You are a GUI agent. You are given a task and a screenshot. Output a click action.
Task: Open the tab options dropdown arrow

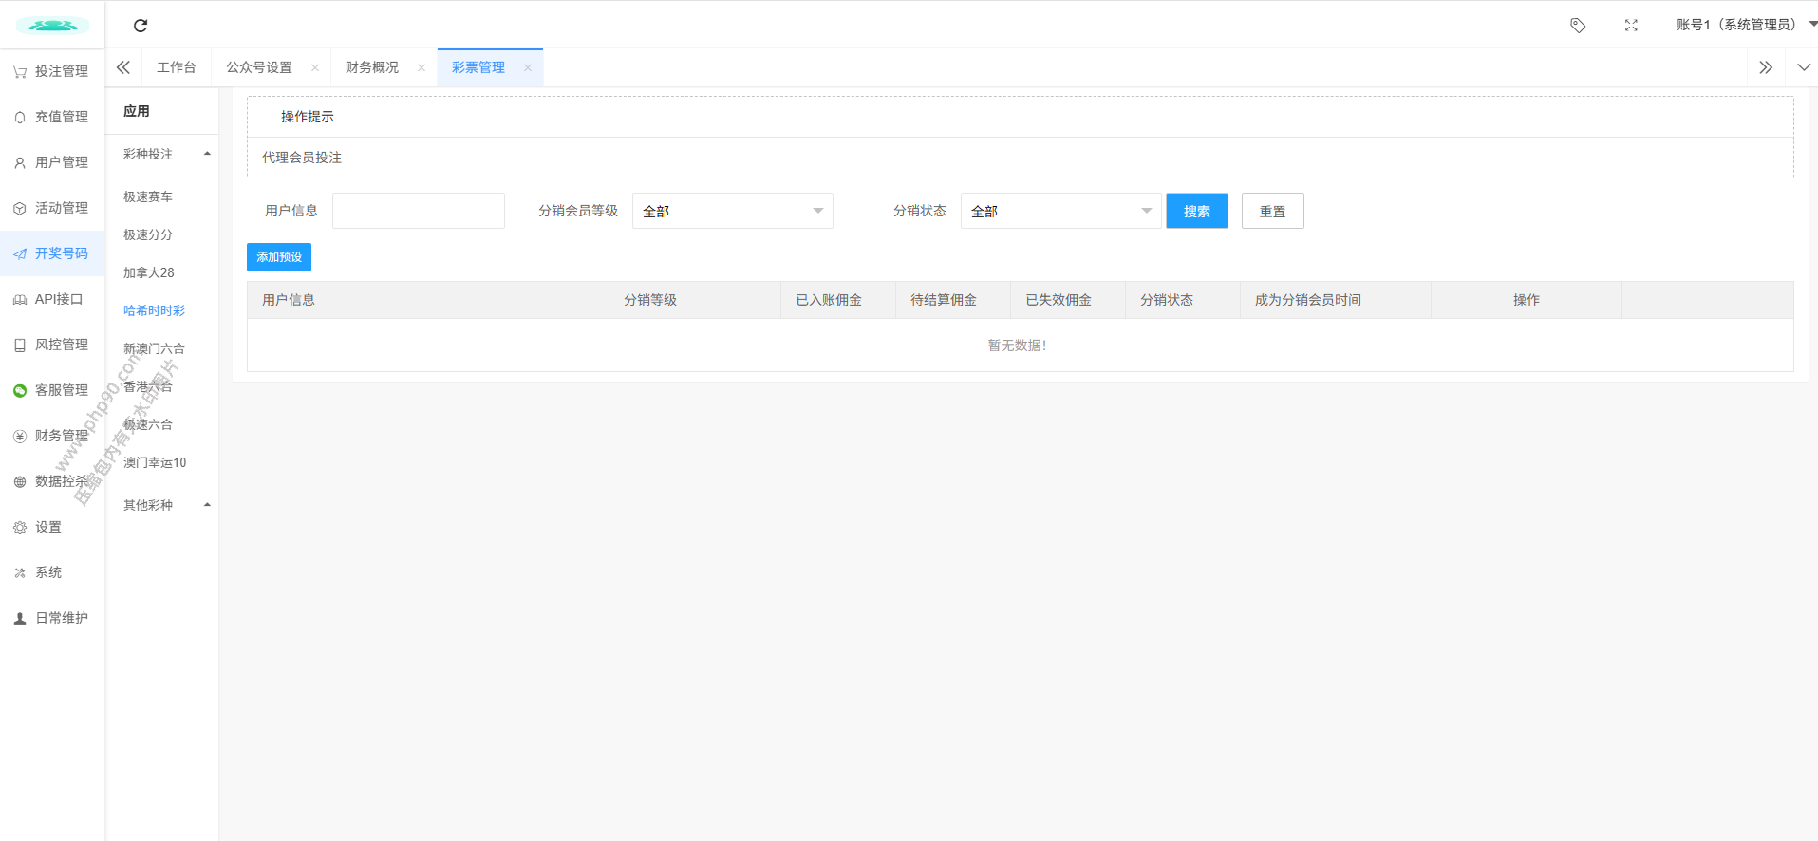coord(1804,67)
